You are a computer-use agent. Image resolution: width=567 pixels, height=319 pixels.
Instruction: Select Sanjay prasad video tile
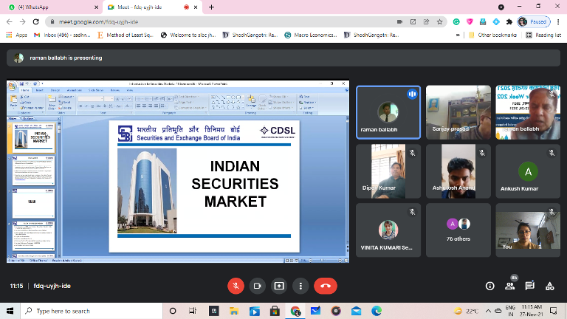pyautogui.click(x=458, y=112)
